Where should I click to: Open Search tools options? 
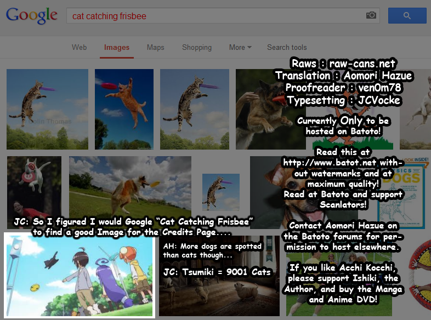click(287, 48)
